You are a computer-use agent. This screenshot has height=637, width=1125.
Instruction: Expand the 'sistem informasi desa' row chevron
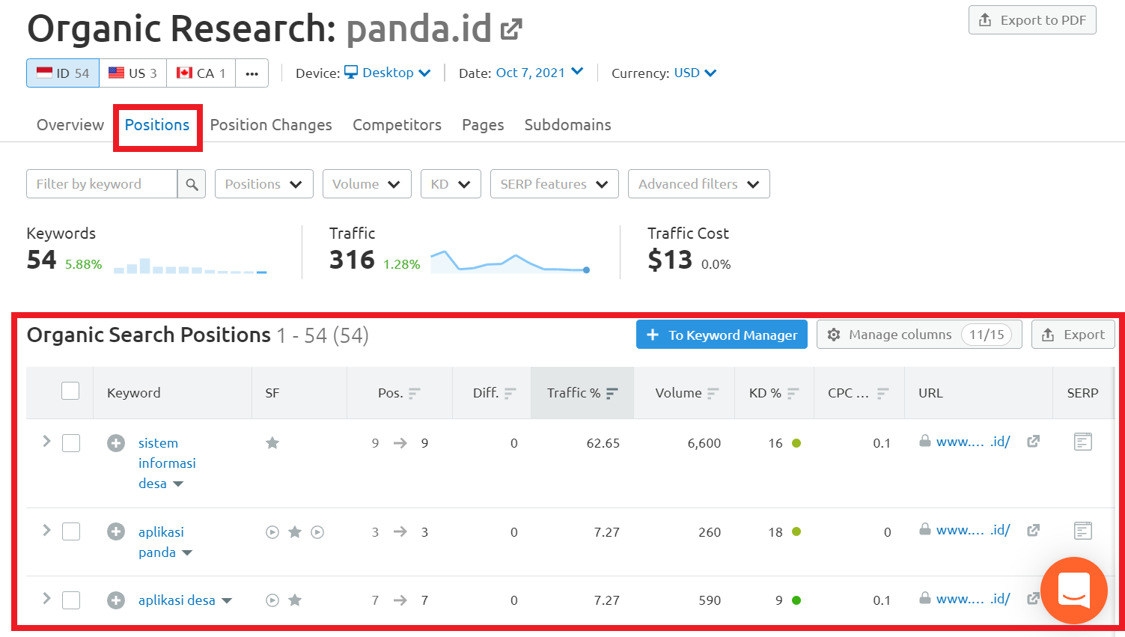46,442
